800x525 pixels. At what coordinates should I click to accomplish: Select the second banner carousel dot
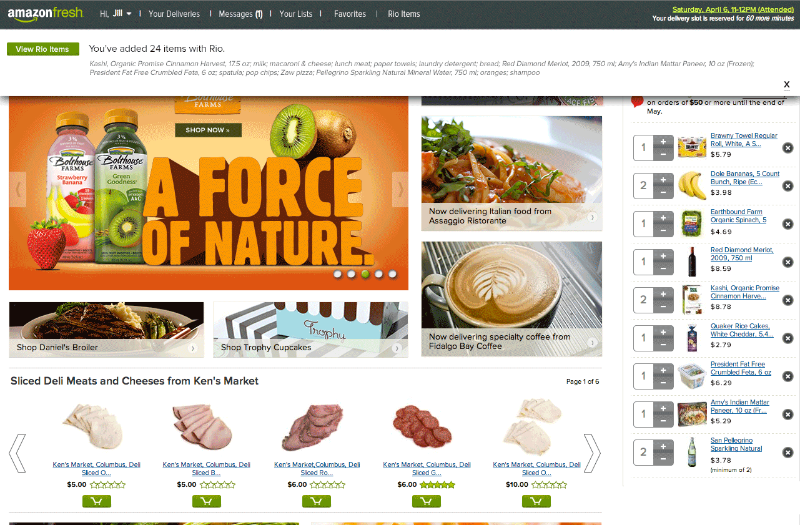pyautogui.click(x=352, y=274)
